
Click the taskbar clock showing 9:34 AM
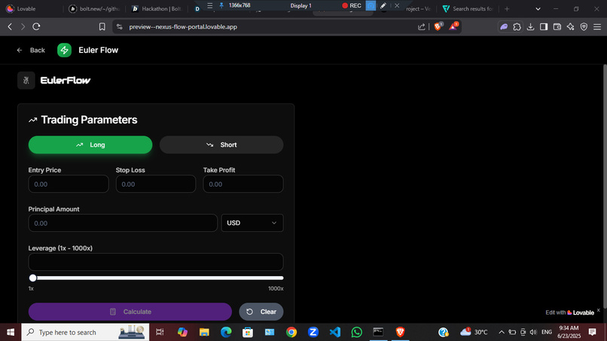(569, 332)
